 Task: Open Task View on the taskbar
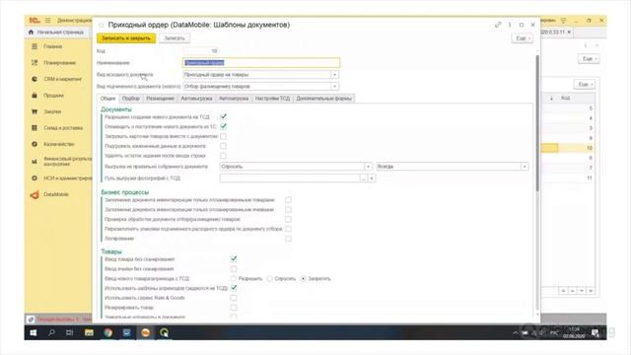pos(70,332)
